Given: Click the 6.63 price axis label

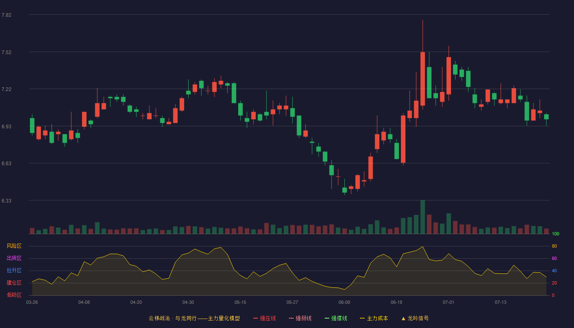Looking at the screenshot, I should tap(7, 164).
